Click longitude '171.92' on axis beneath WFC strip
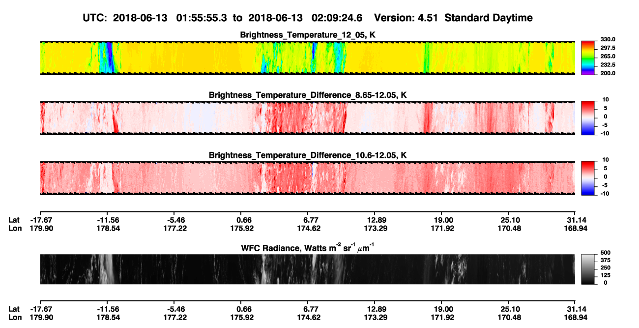 click(442, 318)
